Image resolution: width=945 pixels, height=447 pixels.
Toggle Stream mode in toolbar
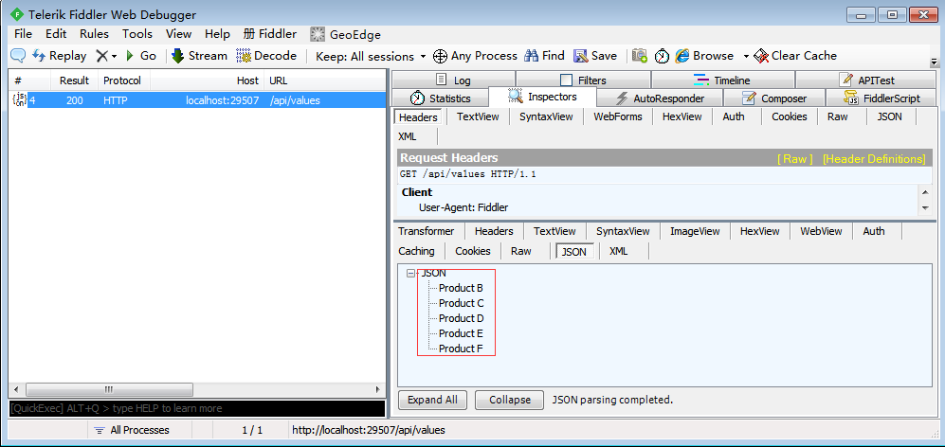[x=199, y=56]
